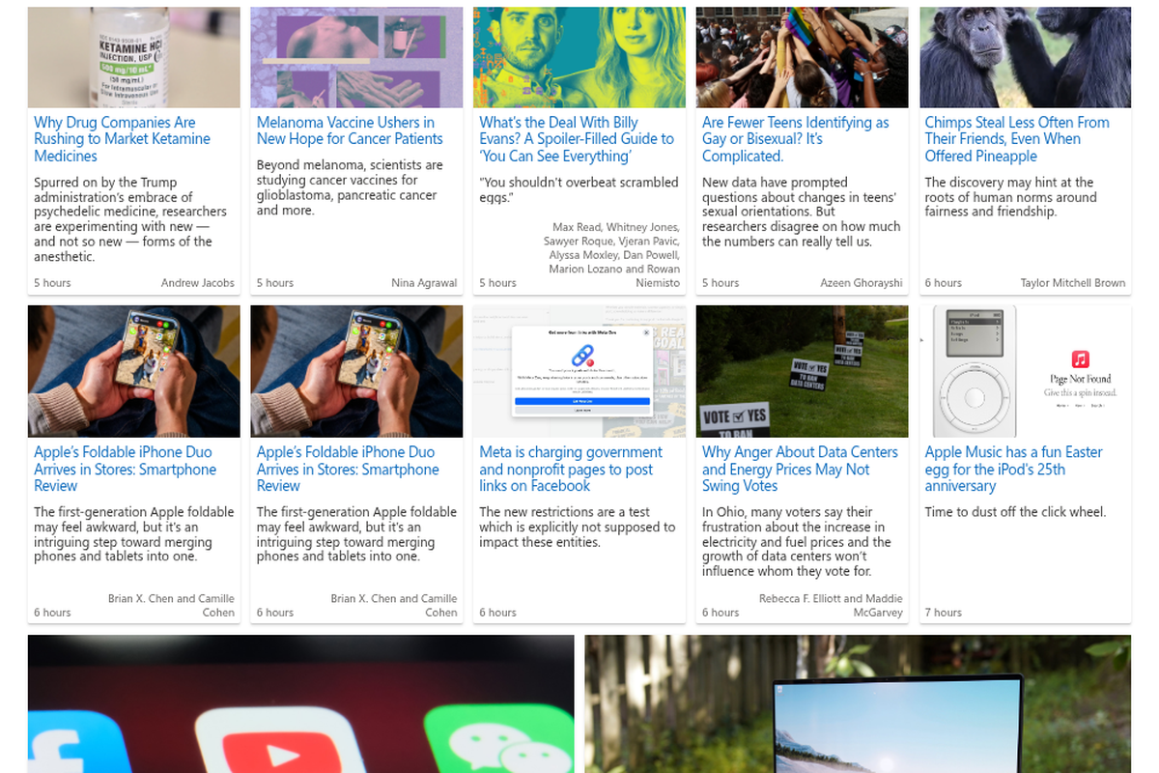1159x773 pixels.
Task: Click the Billy Evans two-faces thumbnail
Action: [x=579, y=57]
